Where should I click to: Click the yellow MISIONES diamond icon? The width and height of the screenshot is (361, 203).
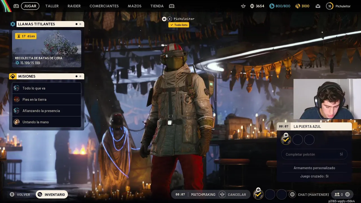click(13, 76)
